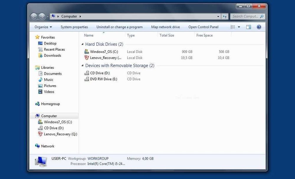Click the USER-PC name in details pane
This screenshot has height=179, width=295.
pyautogui.click(x=59, y=159)
